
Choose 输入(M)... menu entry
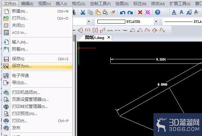pyautogui.click(x=37, y=42)
